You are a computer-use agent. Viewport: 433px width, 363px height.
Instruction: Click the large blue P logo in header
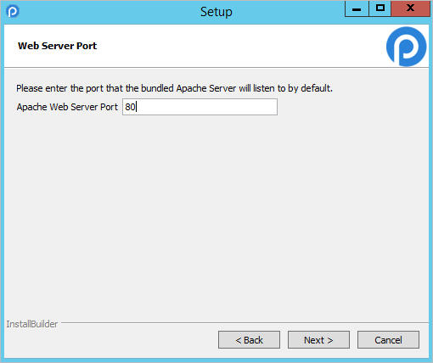tap(406, 47)
